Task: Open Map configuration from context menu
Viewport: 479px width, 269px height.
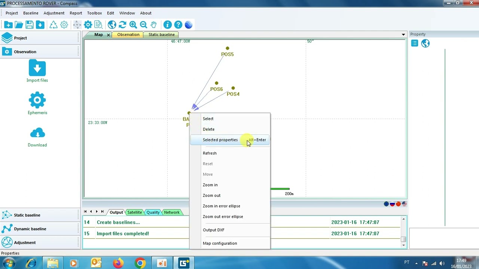Action: [230, 243]
